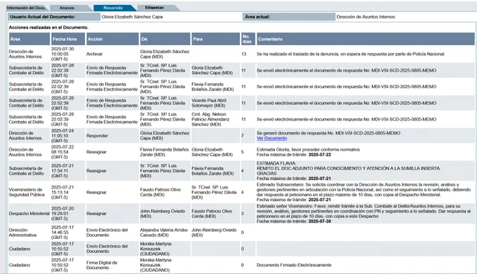The width and height of the screenshot is (477, 274).
Task: Click the date 2025-07-24 11:05:10
Action: [62, 136]
